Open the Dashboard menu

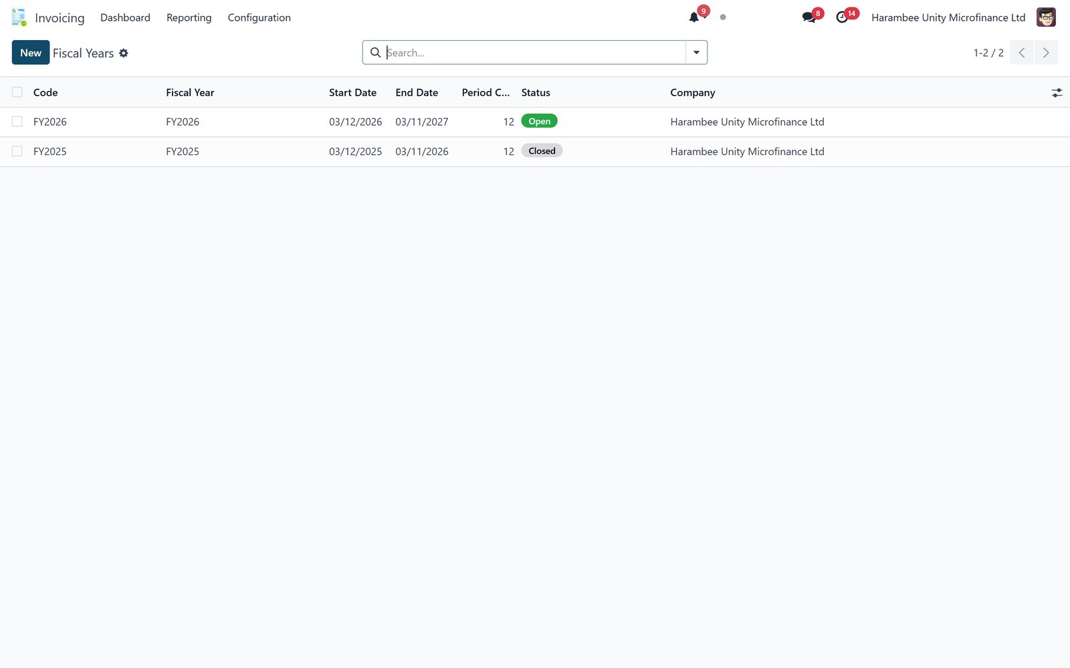(x=125, y=17)
